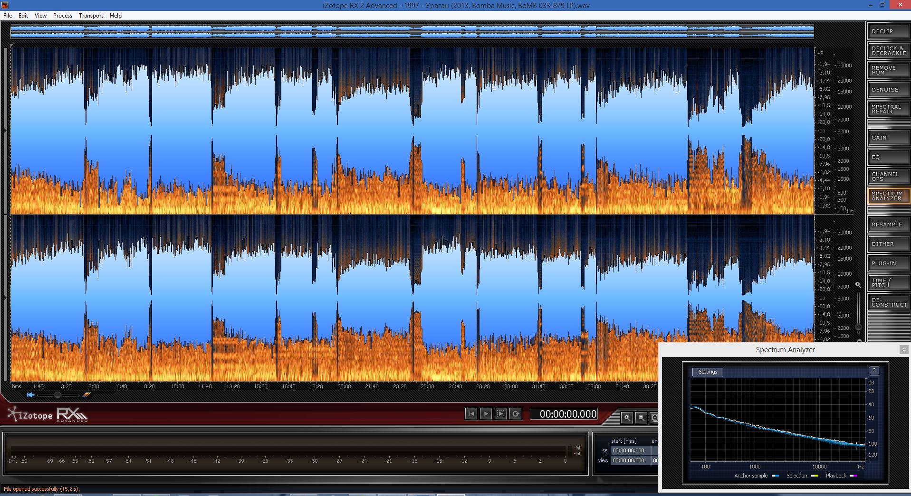
Task: Open the Spectral Repair module
Action: point(888,109)
